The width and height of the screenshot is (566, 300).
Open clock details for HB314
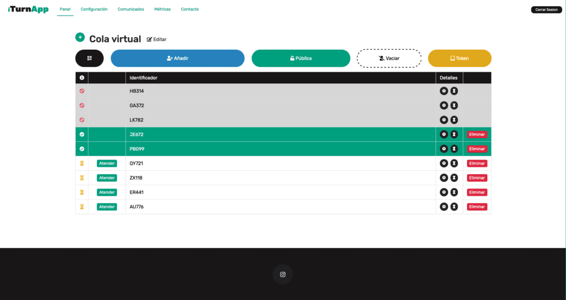444,91
